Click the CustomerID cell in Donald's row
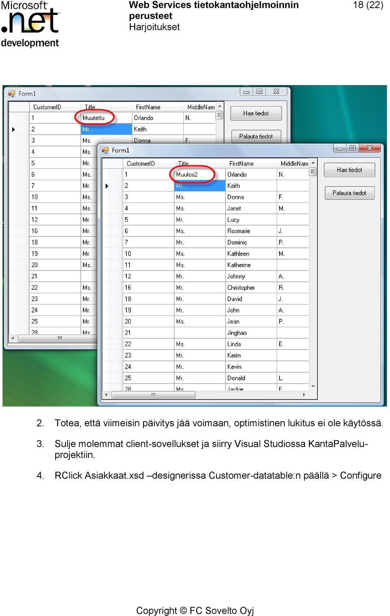This screenshot has height=616, width=390. coord(148,378)
